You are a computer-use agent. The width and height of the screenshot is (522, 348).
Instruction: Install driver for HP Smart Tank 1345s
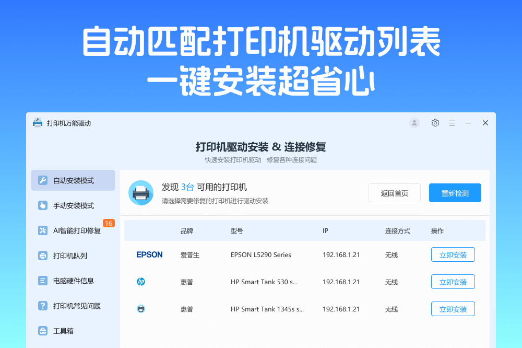[x=453, y=309]
